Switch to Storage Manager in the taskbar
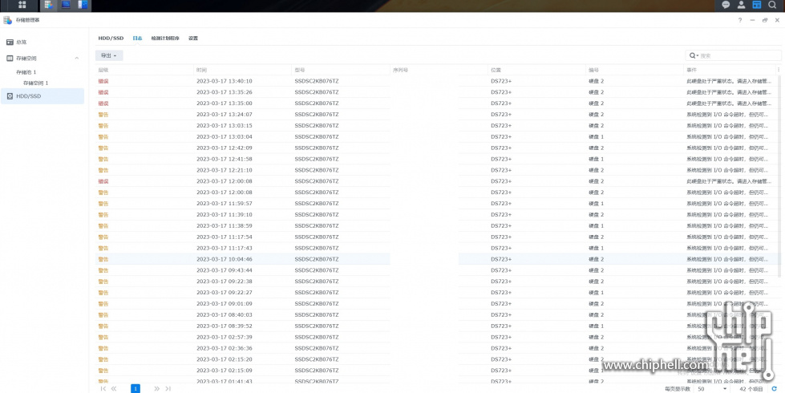This screenshot has height=393, width=785. point(49,5)
